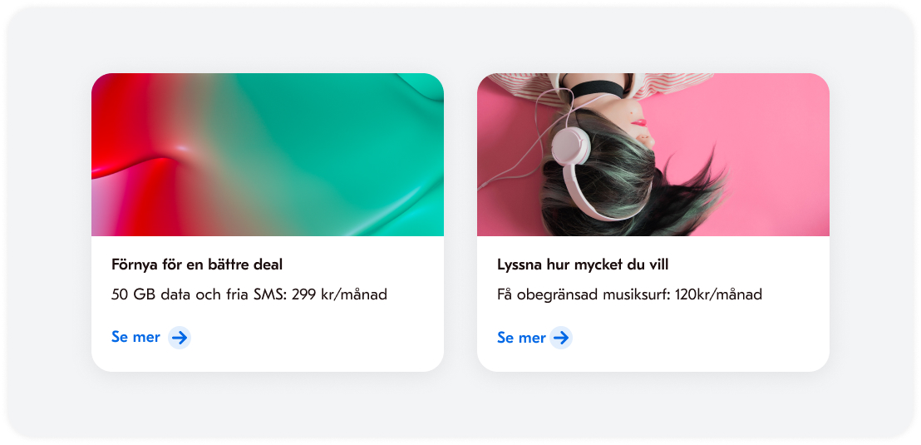Click the arrow icon beside left Se mer
The image size is (921, 445).
pyautogui.click(x=180, y=338)
